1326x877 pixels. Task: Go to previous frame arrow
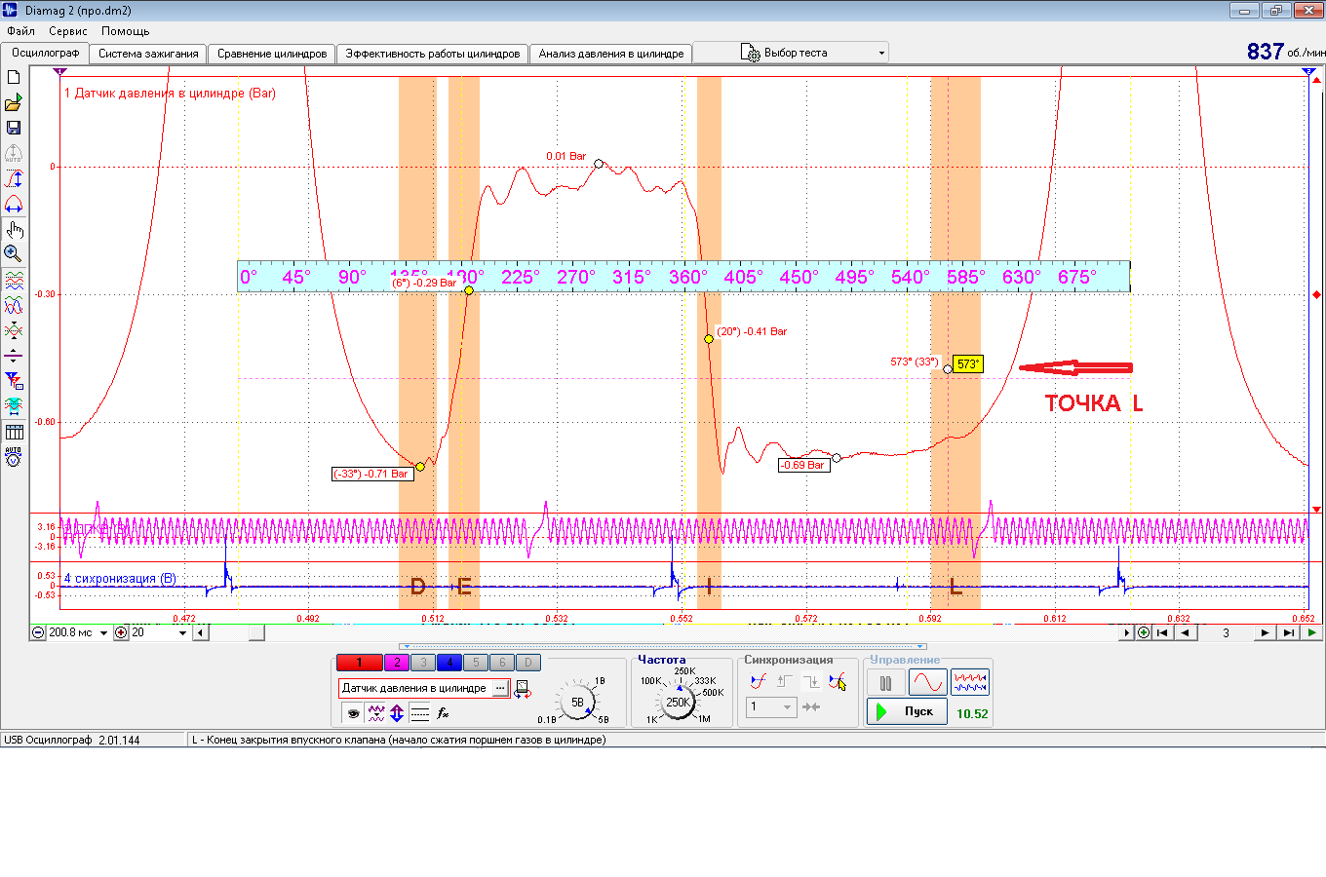1186,633
